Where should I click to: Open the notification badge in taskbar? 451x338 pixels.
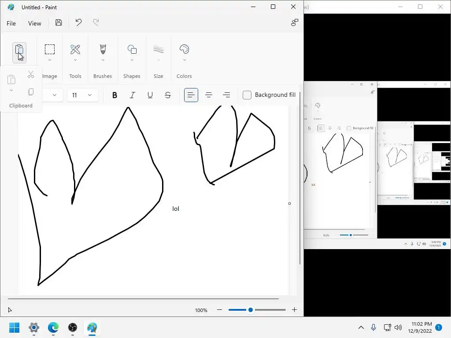(x=439, y=327)
